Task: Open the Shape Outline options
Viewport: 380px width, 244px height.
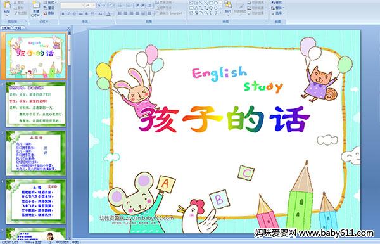Action: (x=256, y=8)
